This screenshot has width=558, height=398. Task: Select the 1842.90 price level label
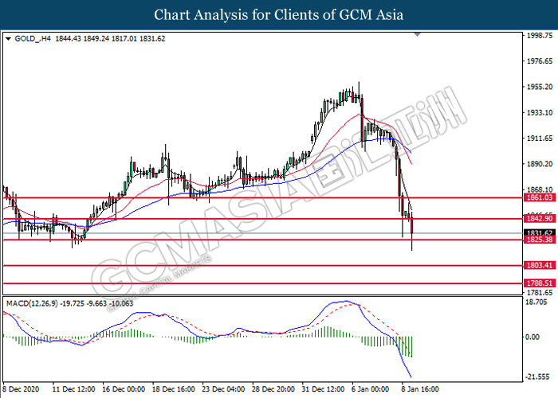pos(540,219)
